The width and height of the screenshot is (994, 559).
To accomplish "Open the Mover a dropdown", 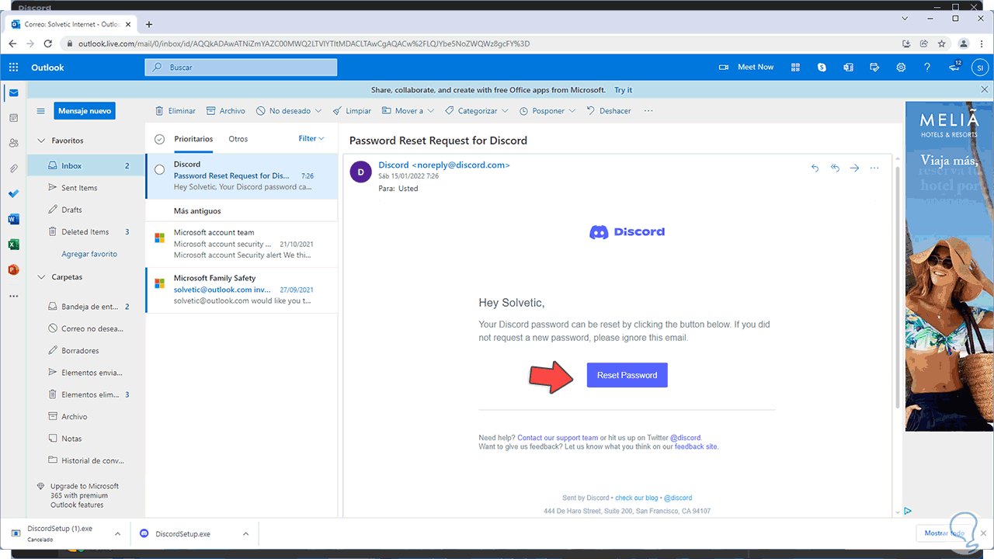I will 408,111.
